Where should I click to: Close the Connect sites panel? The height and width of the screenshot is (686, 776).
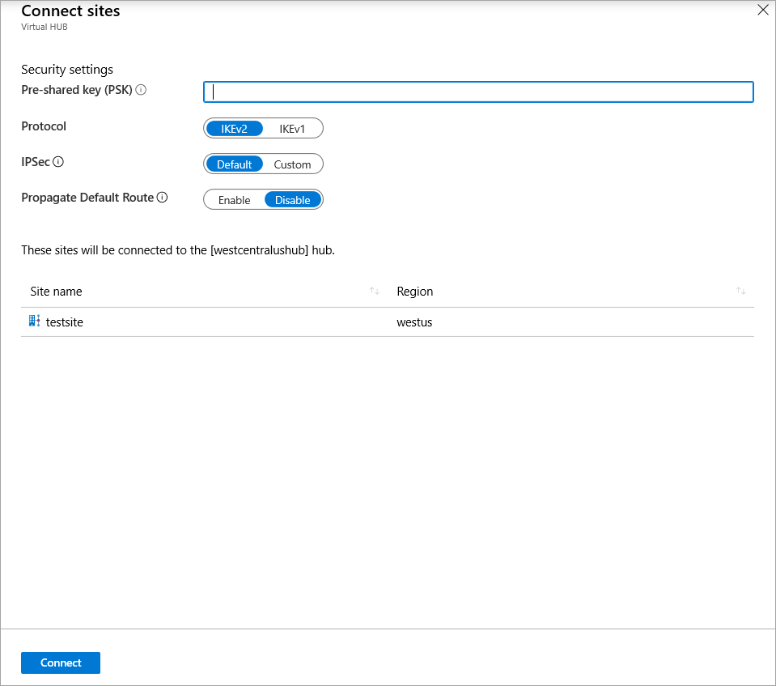coord(761,11)
